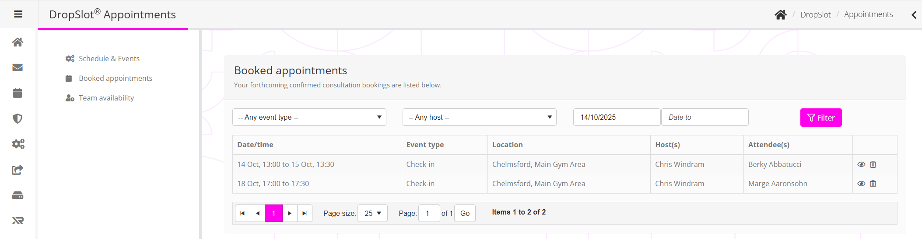Click the shield sidebar icon

pyautogui.click(x=18, y=118)
